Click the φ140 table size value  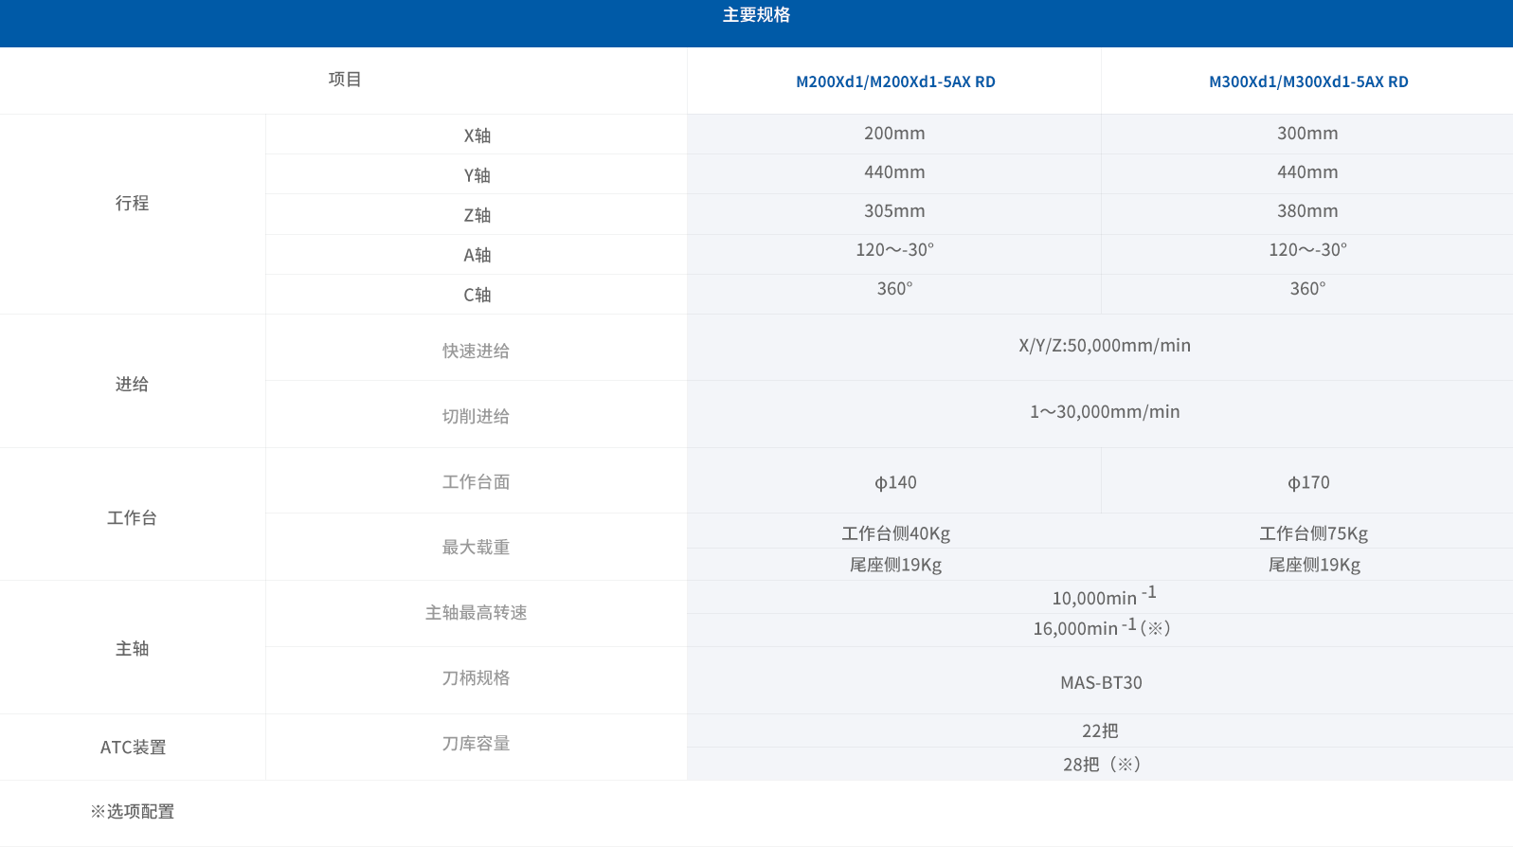[895, 483]
